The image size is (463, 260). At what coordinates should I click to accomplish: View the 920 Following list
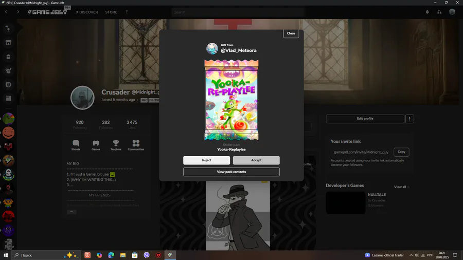coord(80,124)
